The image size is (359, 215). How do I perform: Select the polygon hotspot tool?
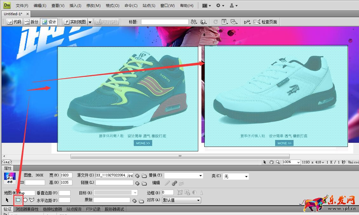click(x=31, y=200)
